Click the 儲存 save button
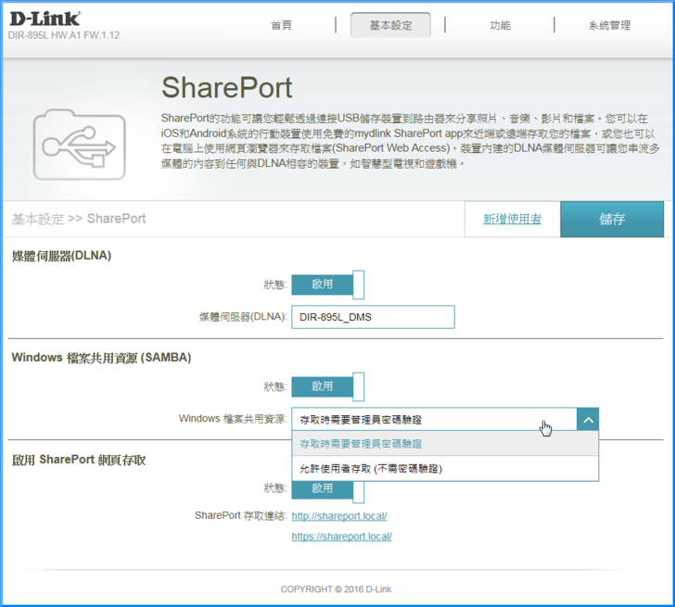 [x=612, y=220]
